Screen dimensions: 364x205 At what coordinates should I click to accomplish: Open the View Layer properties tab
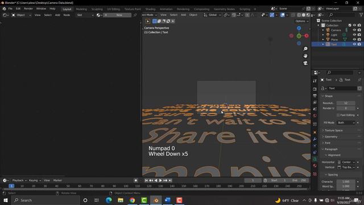coord(315,102)
